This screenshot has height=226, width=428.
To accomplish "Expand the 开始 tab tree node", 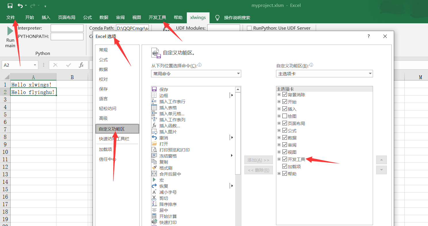I will (279, 101).
